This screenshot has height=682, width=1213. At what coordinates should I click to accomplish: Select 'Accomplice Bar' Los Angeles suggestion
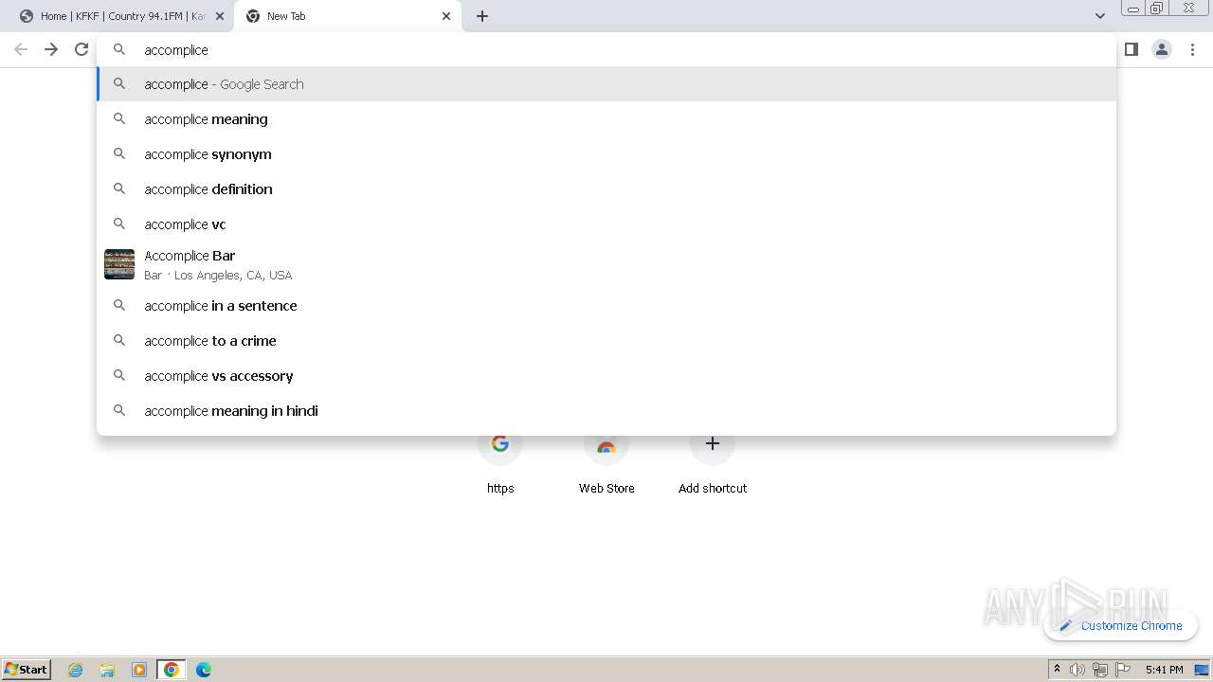click(x=606, y=264)
